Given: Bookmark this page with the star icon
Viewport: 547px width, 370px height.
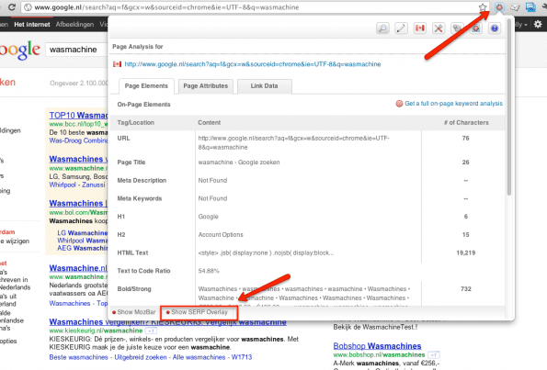Looking at the screenshot, I should click(483, 7).
